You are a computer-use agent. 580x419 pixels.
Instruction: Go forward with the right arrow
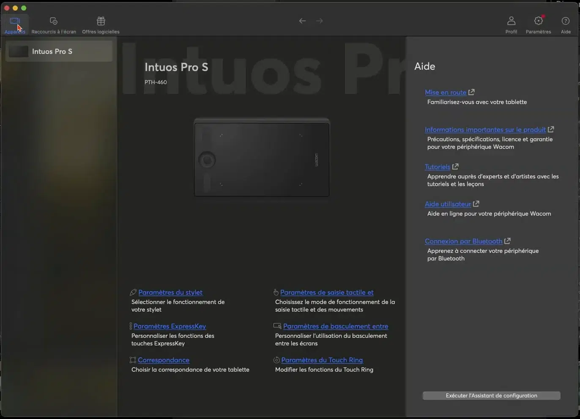coord(319,21)
